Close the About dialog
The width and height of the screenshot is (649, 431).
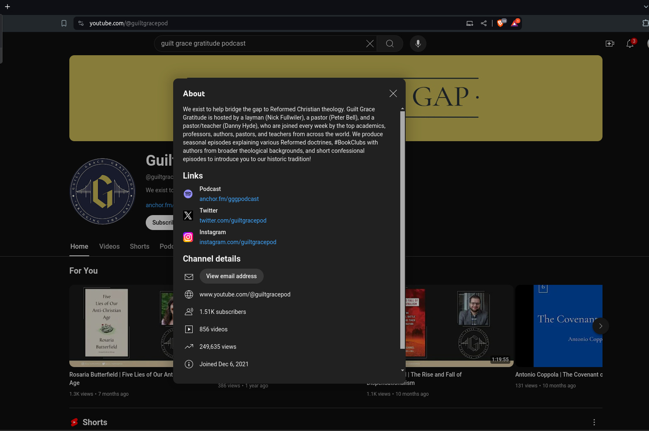click(x=393, y=93)
